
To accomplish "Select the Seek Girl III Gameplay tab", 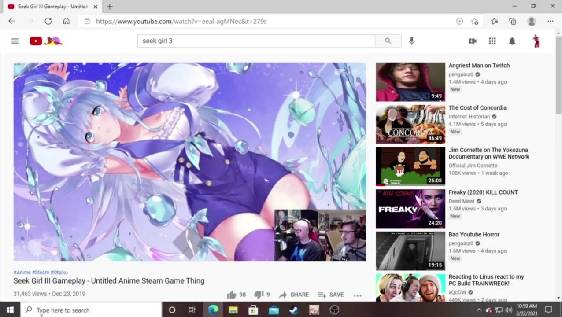I will pos(48,7).
